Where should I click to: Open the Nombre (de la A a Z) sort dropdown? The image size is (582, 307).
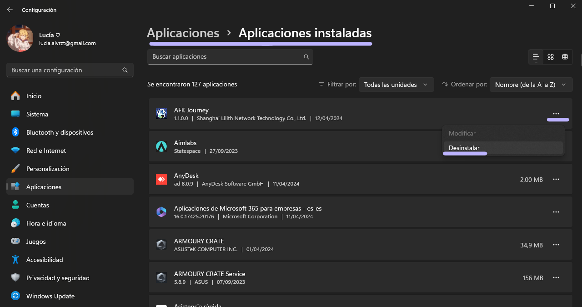tap(531, 84)
